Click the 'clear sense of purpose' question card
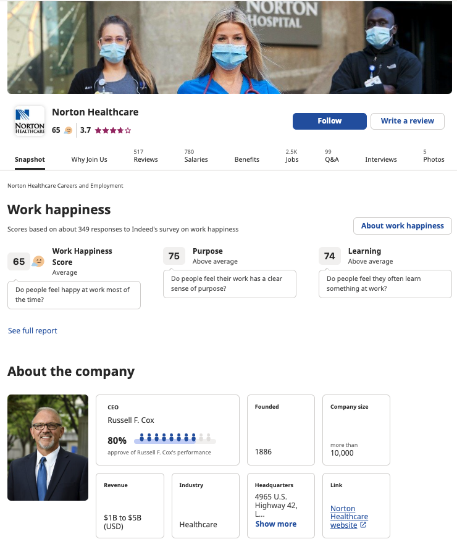457x547 pixels. coord(230,283)
